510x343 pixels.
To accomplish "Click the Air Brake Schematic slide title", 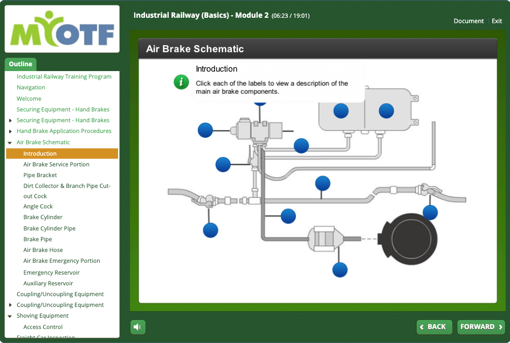I will [x=195, y=48].
